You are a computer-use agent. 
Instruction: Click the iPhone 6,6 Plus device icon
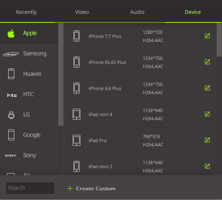(x=76, y=88)
